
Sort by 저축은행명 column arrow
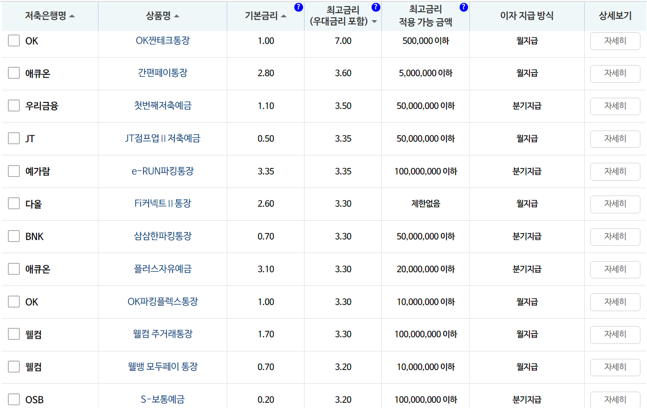(x=72, y=16)
